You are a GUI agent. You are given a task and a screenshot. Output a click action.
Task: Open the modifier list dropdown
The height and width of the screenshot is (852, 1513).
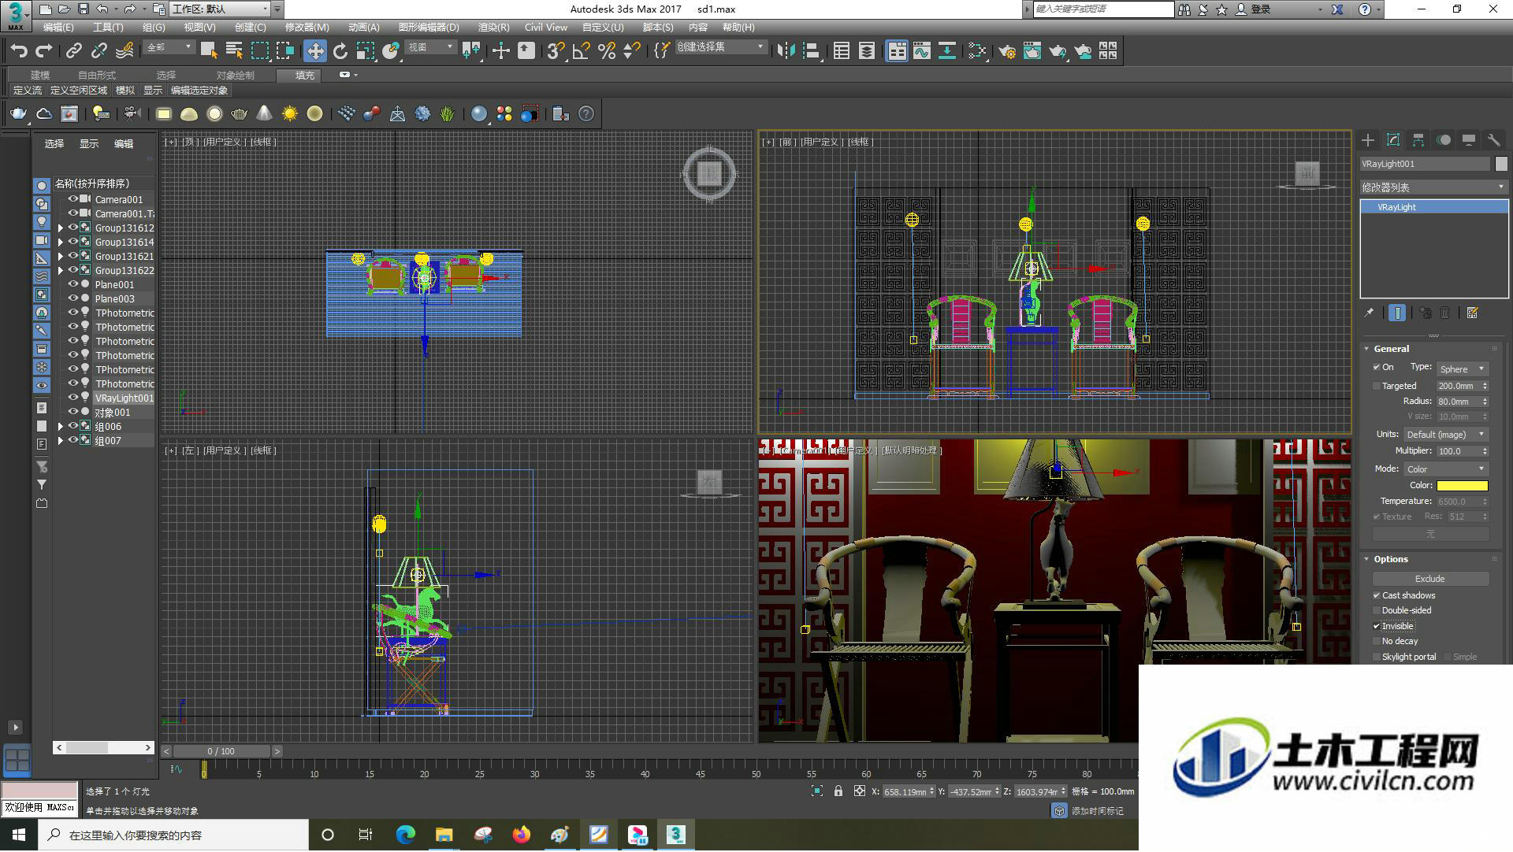[x=1433, y=187]
